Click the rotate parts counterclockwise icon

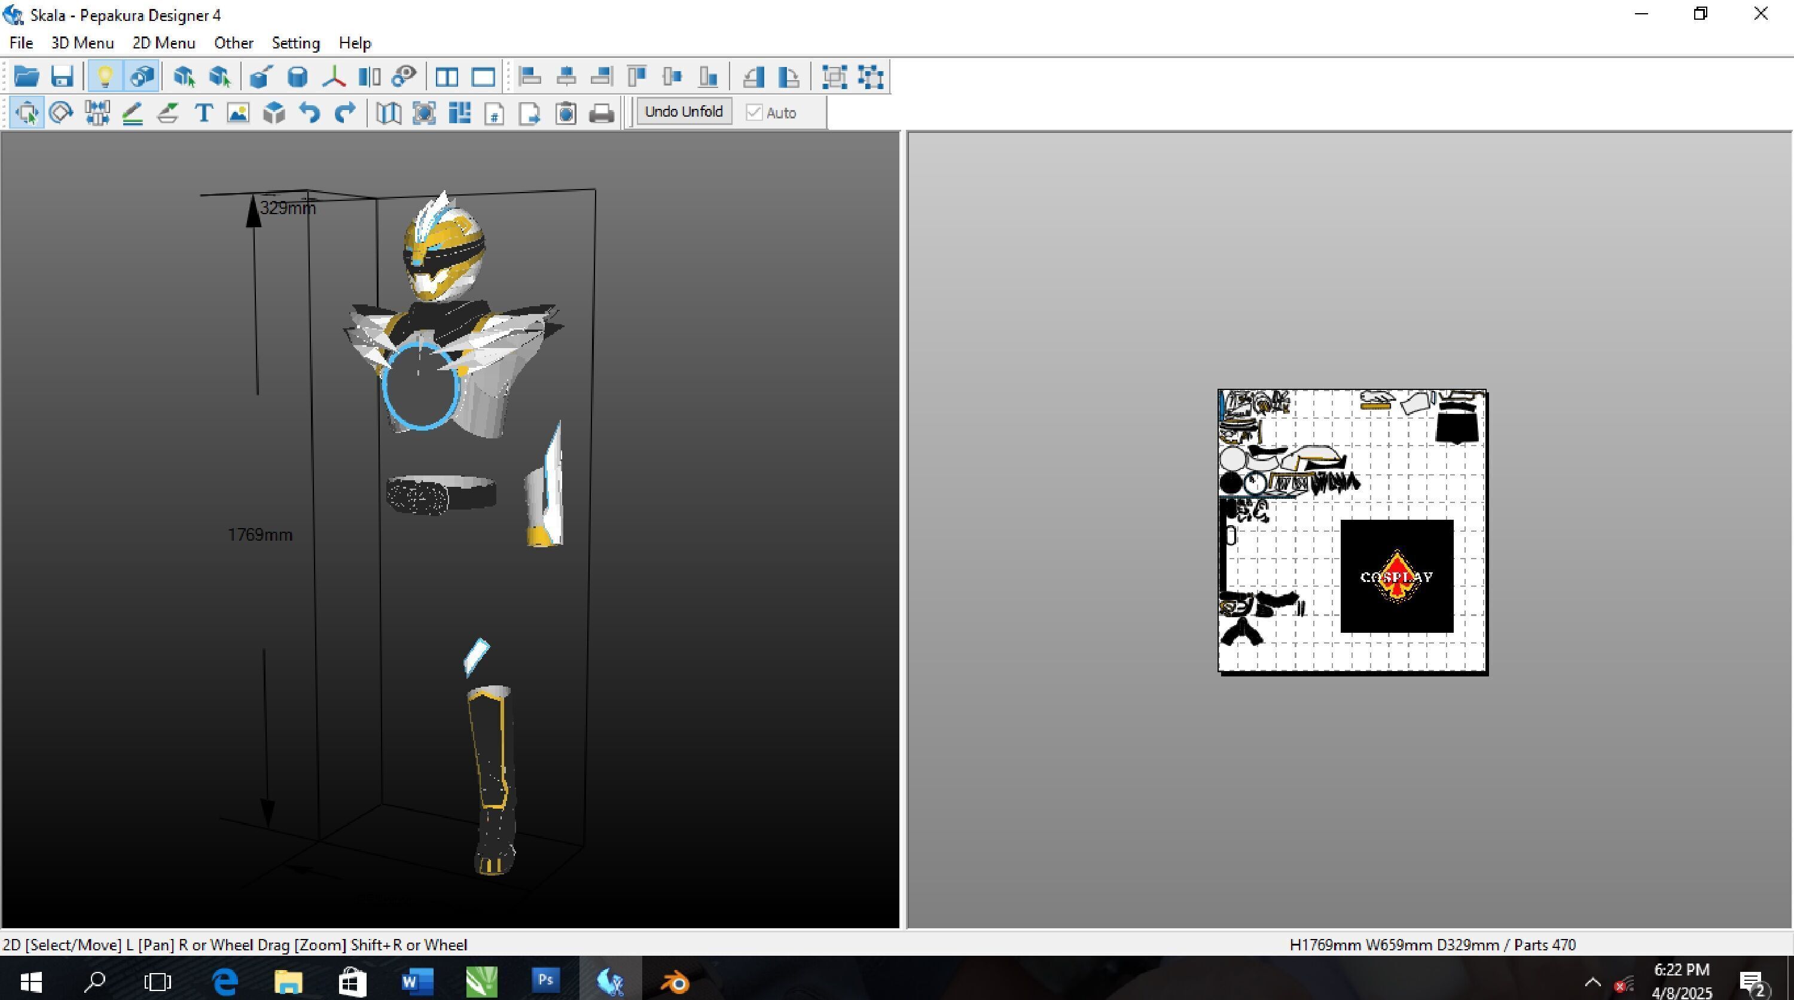pyautogui.click(x=753, y=76)
